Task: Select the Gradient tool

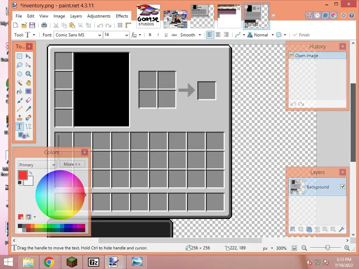Action: (28, 91)
